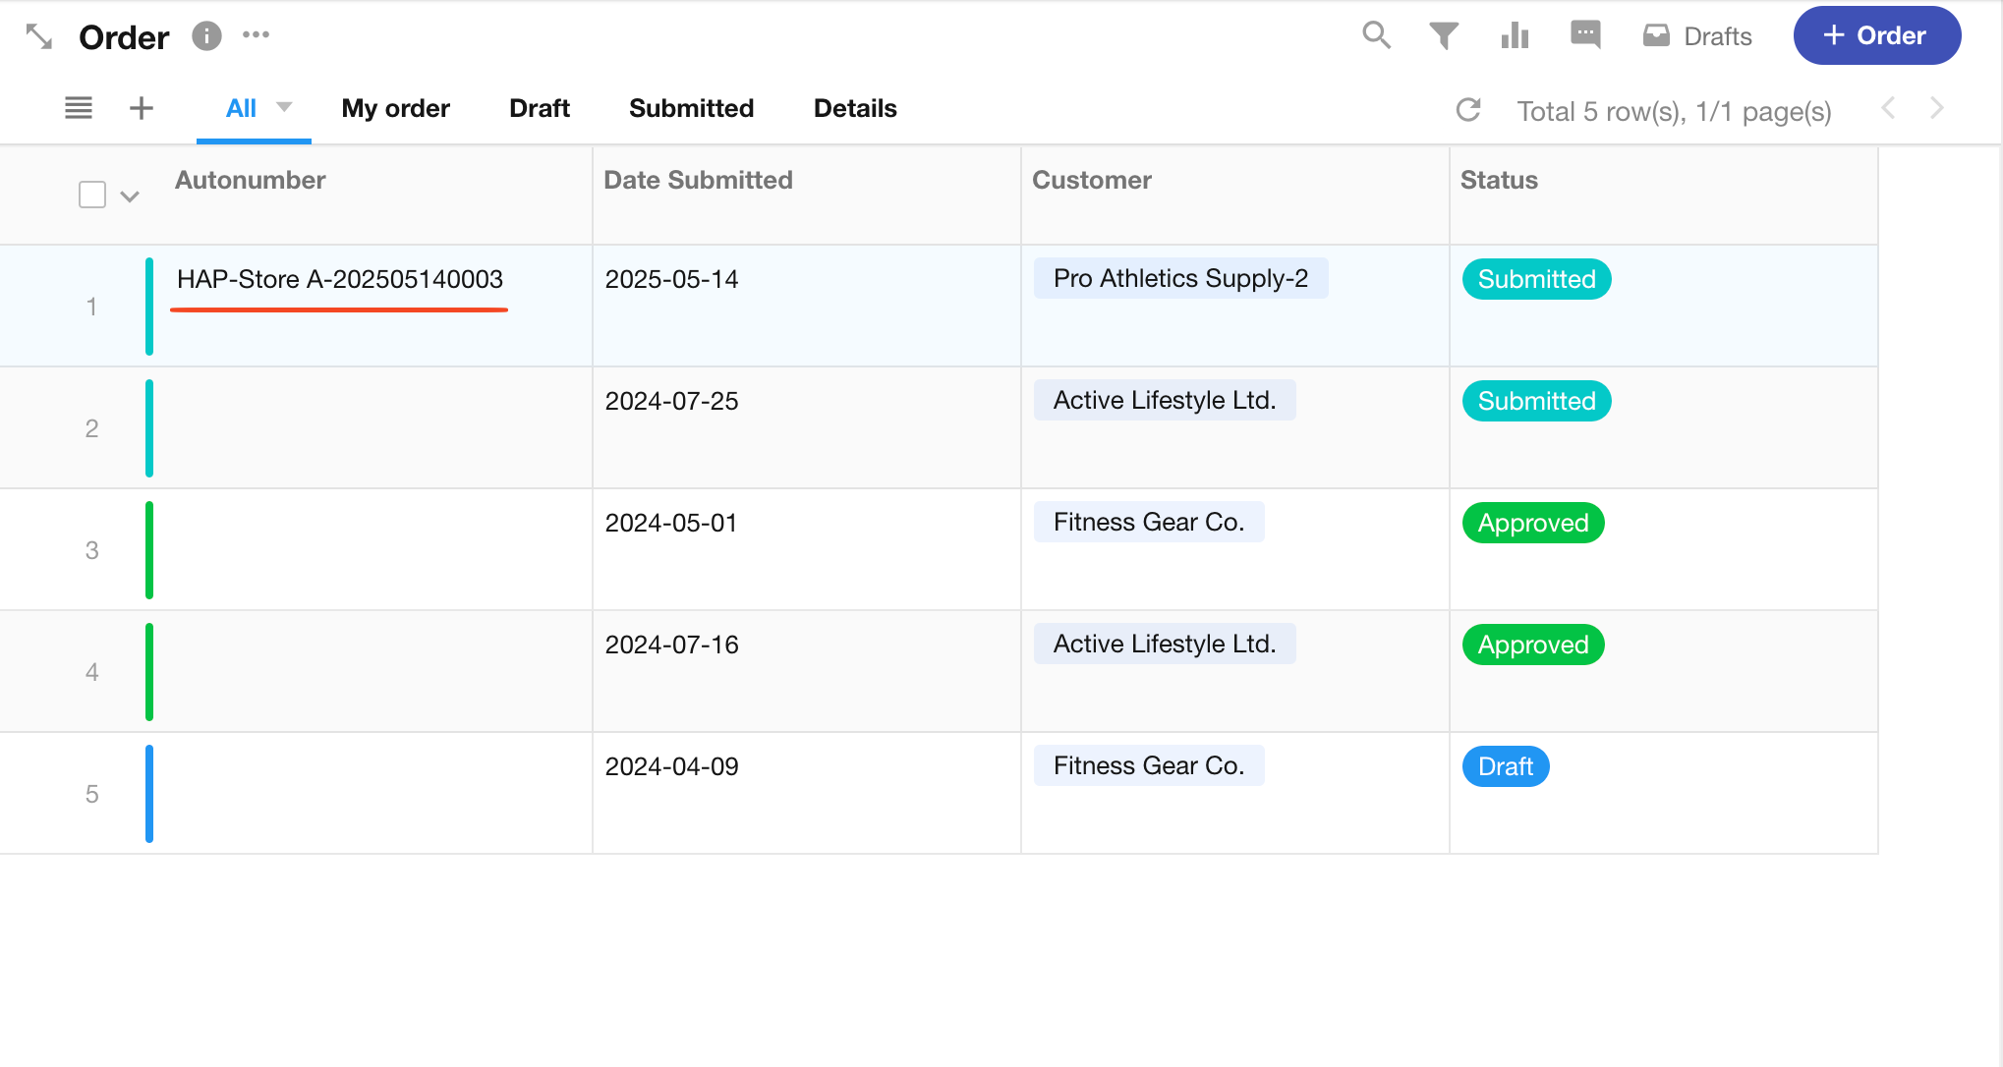2003x1067 pixels.
Task: Click the expand worksheet arrows icon
Action: click(39, 36)
